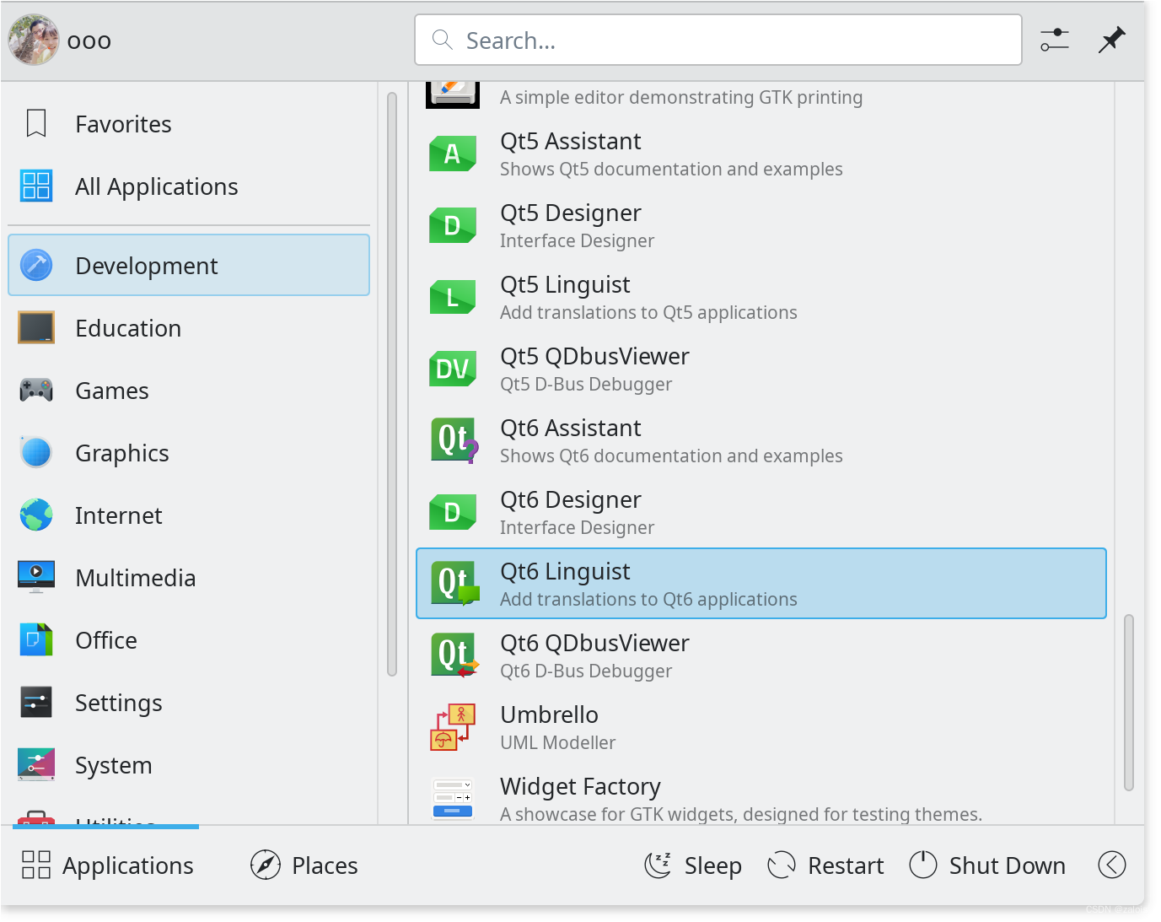Viewport: 1161px width, 922px height.
Task: Click the Qt6 Designer 'D' icon
Action: (x=453, y=513)
